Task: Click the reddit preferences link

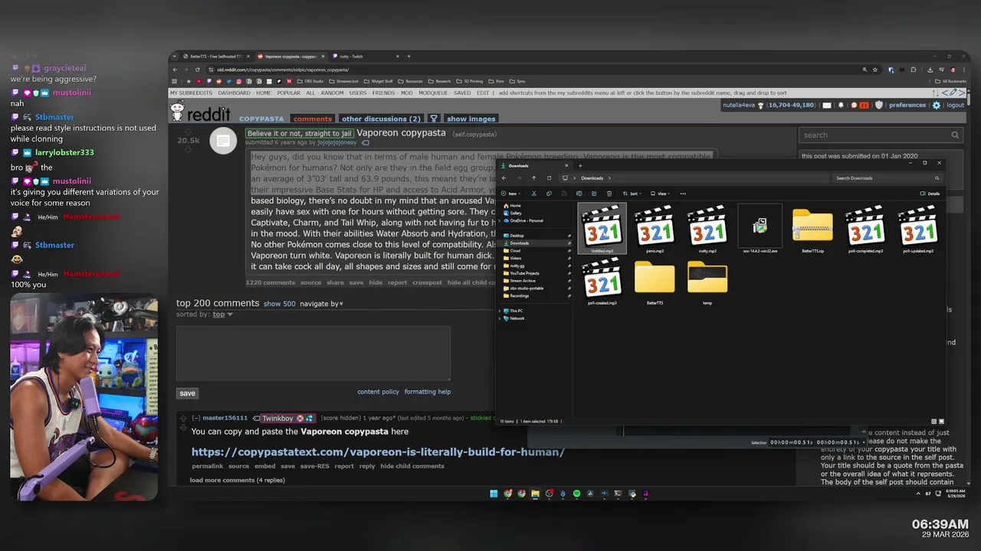Action: click(907, 105)
